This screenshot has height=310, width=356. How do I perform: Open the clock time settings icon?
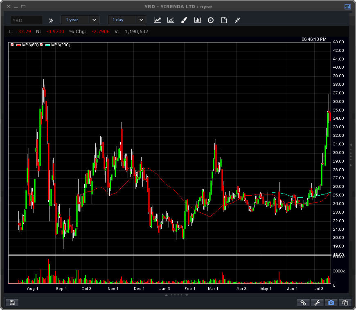click(211, 20)
